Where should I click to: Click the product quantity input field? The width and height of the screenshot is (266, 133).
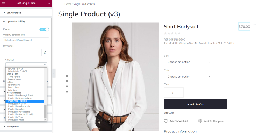tap(174, 93)
